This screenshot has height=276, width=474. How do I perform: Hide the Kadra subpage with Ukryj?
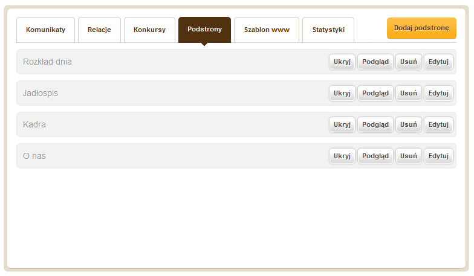pos(342,124)
